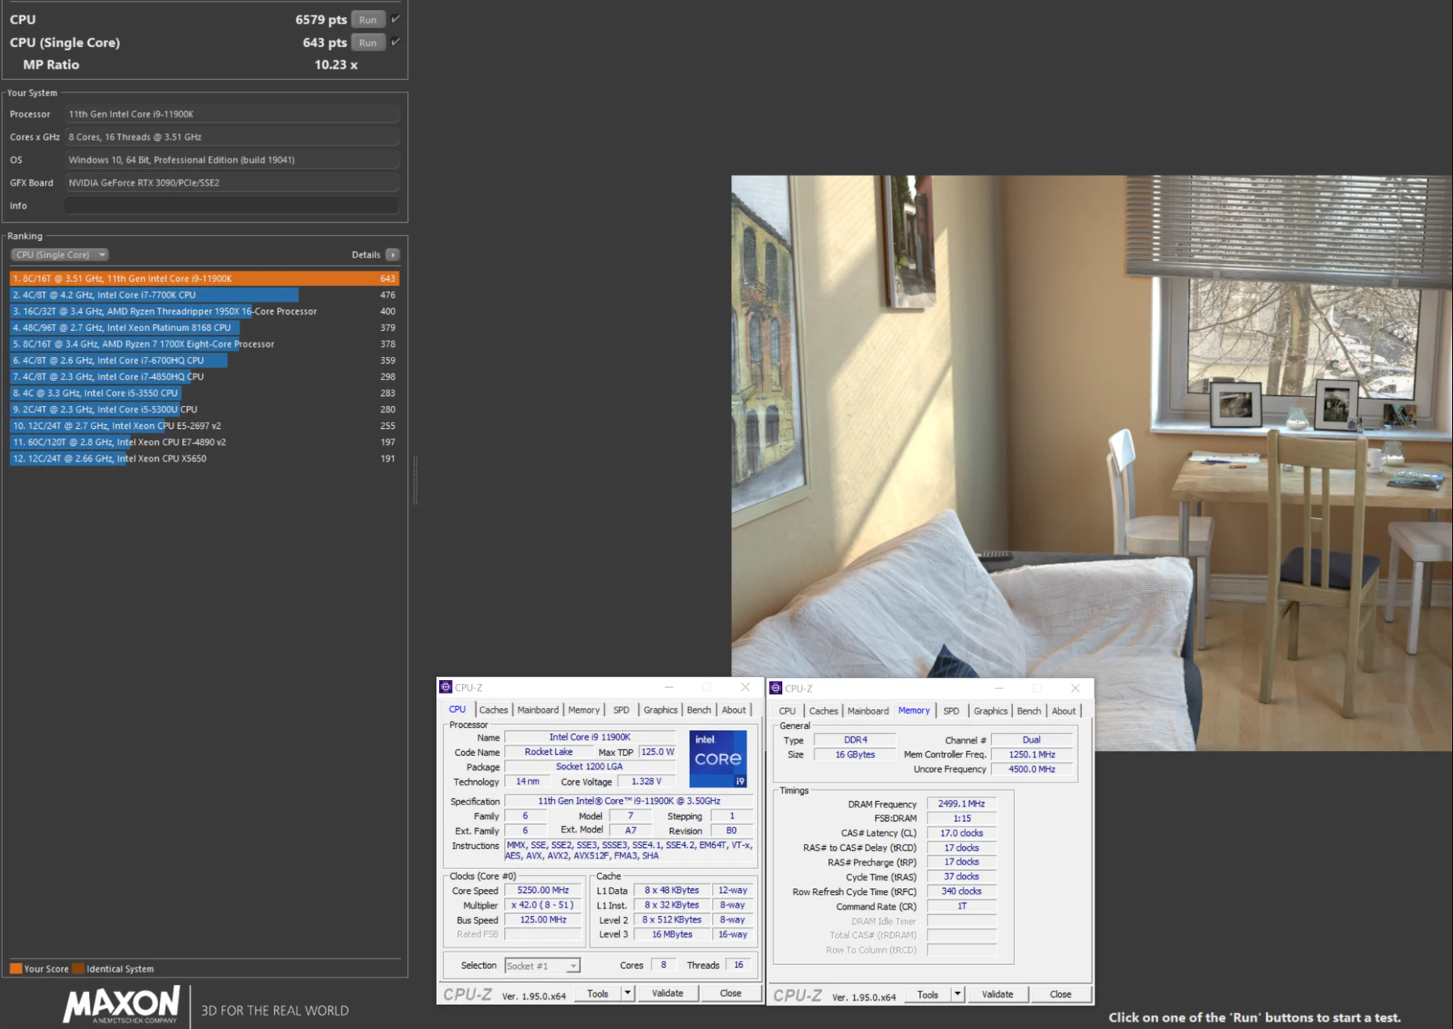Screen dimensions: 1453x1029
Task: Select ranking row 2 Core i7-7700K
Action: pyautogui.click(x=204, y=294)
